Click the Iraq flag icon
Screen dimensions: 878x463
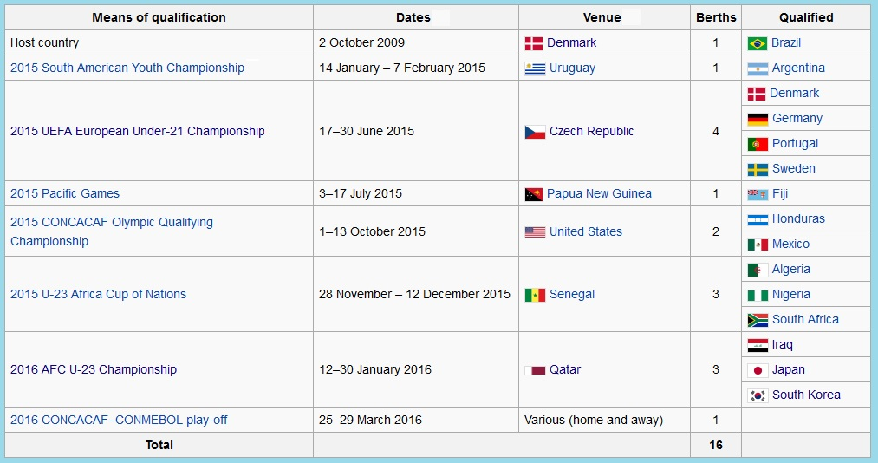pyautogui.click(x=758, y=345)
